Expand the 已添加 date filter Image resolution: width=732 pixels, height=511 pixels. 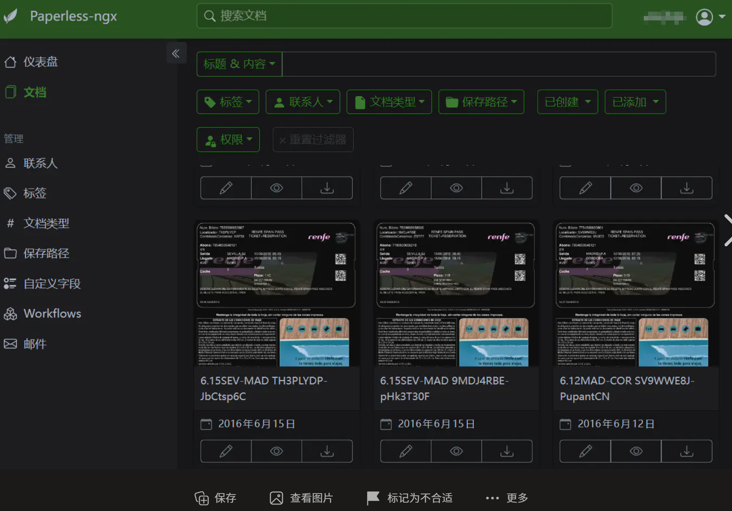point(635,102)
